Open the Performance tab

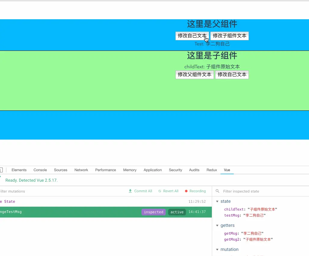pyautogui.click(x=106, y=170)
